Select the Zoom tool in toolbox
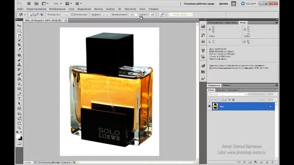 coord(19,128)
